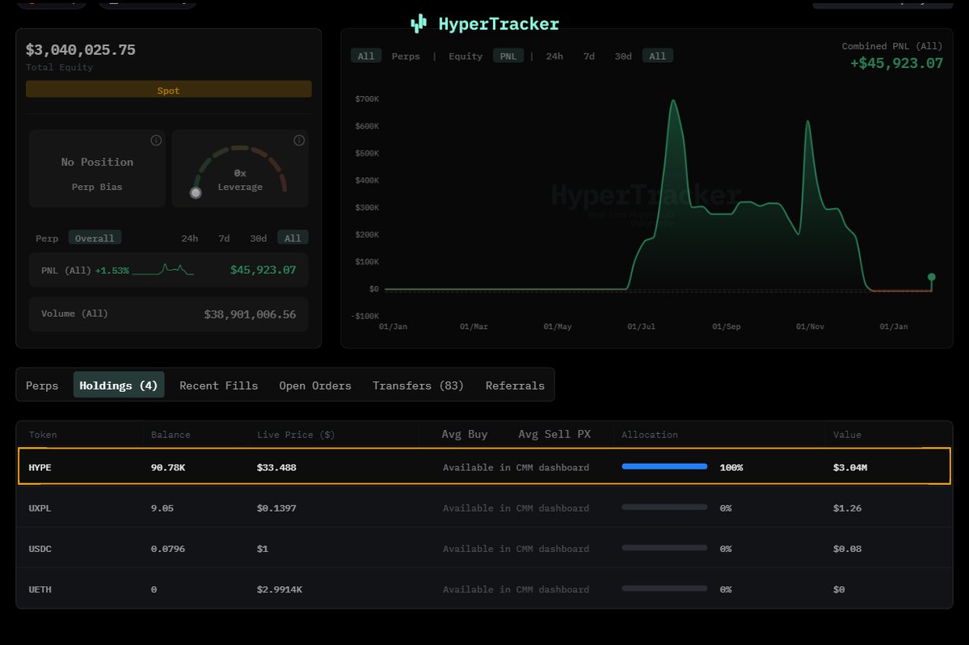The width and height of the screenshot is (969, 645).
Task: Sort holdings by Value column header
Action: [847, 435]
